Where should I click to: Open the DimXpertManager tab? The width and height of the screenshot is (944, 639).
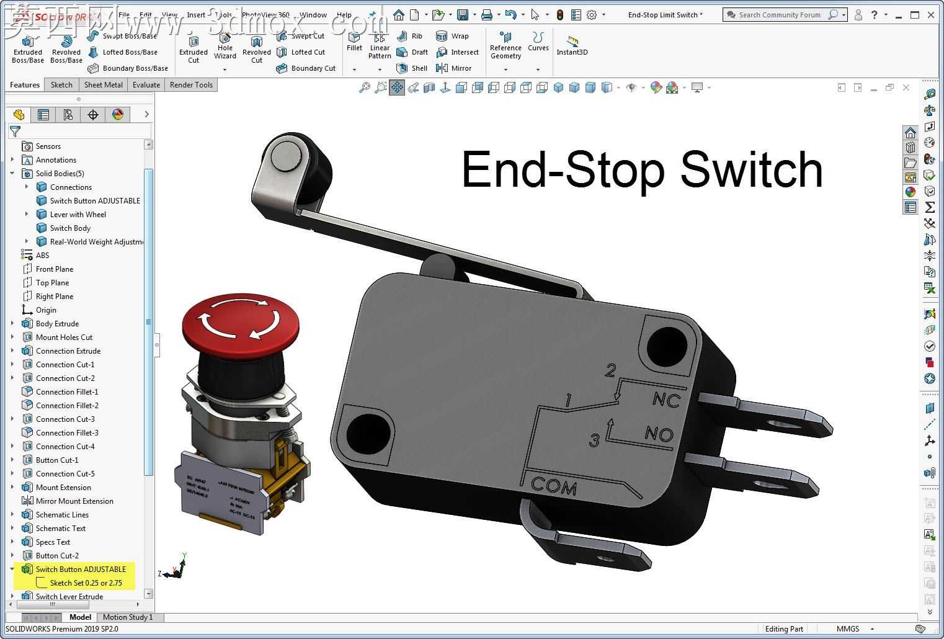coord(93,115)
